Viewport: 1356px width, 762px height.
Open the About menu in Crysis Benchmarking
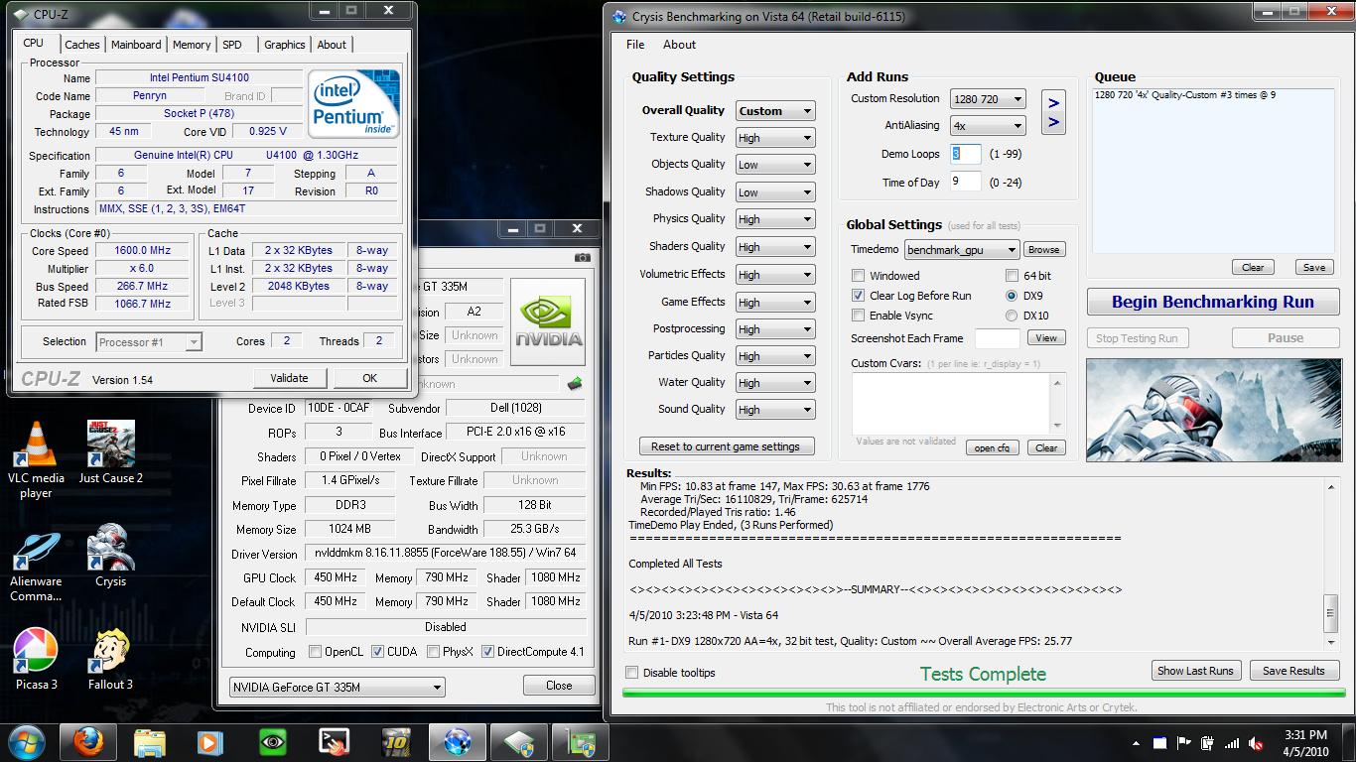[679, 45]
